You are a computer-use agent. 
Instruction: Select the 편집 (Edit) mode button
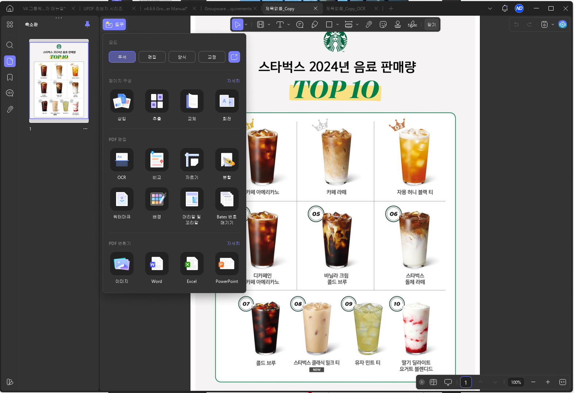click(152, 57)
